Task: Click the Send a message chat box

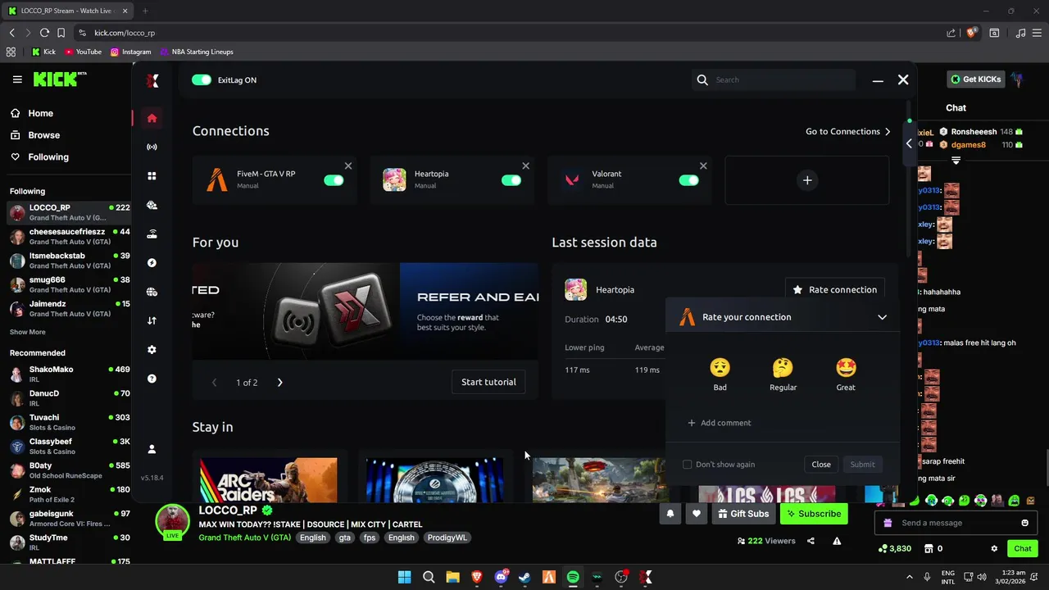Action: (955, 523)
